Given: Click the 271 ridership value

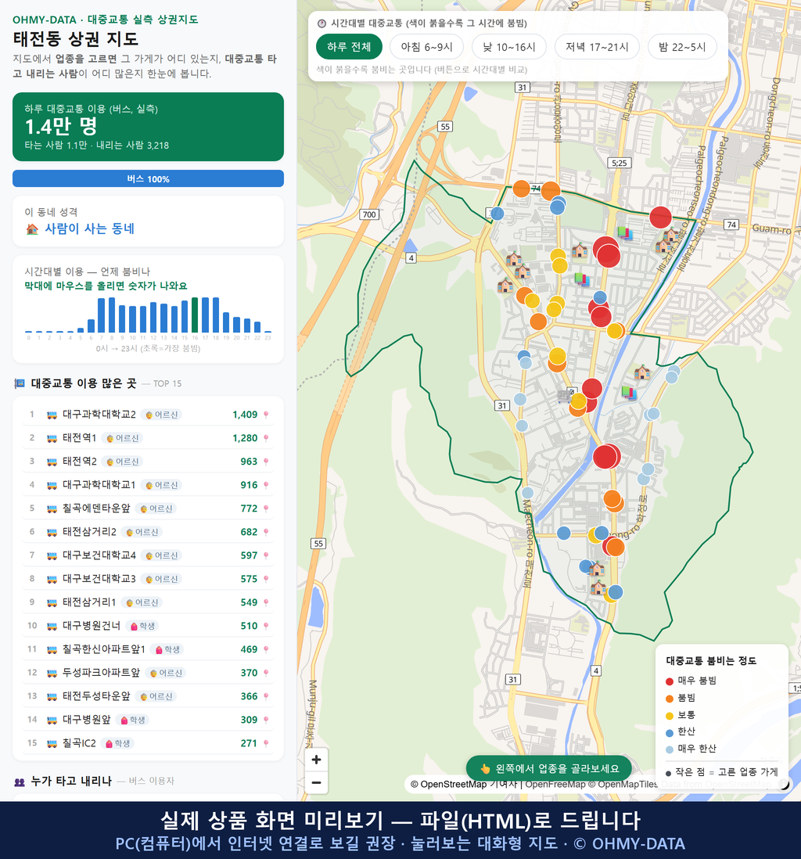Looking at the screenshot, I should pyautogui.click(x=249, y=743).
